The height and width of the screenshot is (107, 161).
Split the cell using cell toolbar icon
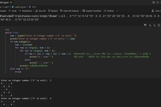pyautogui.click(x=159, y=25)
